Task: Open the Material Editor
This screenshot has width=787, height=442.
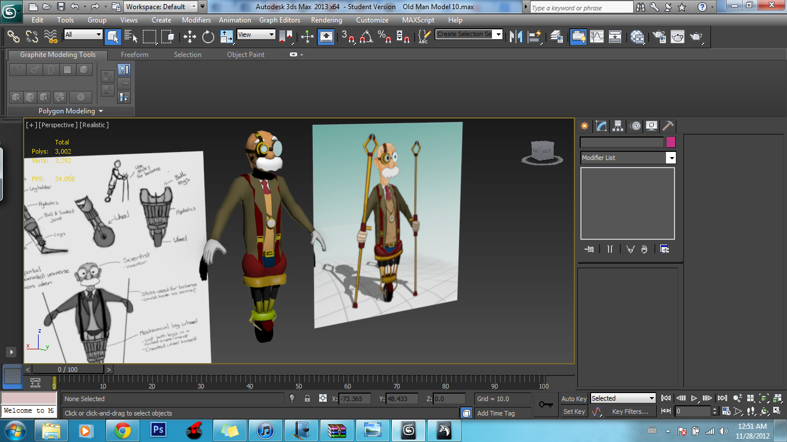Action: [637, 37]
